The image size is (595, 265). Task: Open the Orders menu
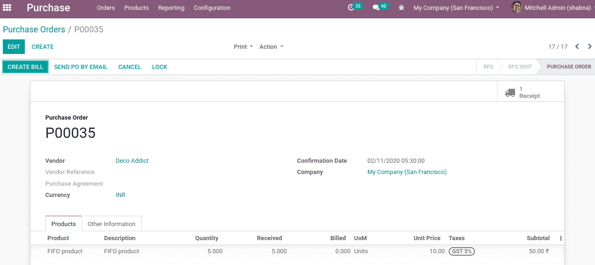click(106, 8)
